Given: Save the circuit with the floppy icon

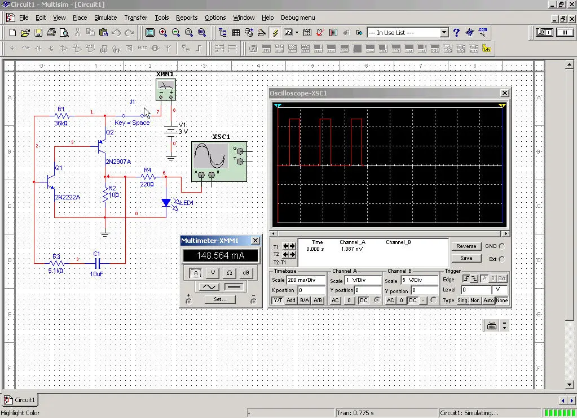Looking at the screenshot, I should (x=38, y=33).
